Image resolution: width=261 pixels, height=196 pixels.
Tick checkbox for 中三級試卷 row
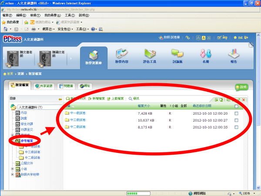236,120
